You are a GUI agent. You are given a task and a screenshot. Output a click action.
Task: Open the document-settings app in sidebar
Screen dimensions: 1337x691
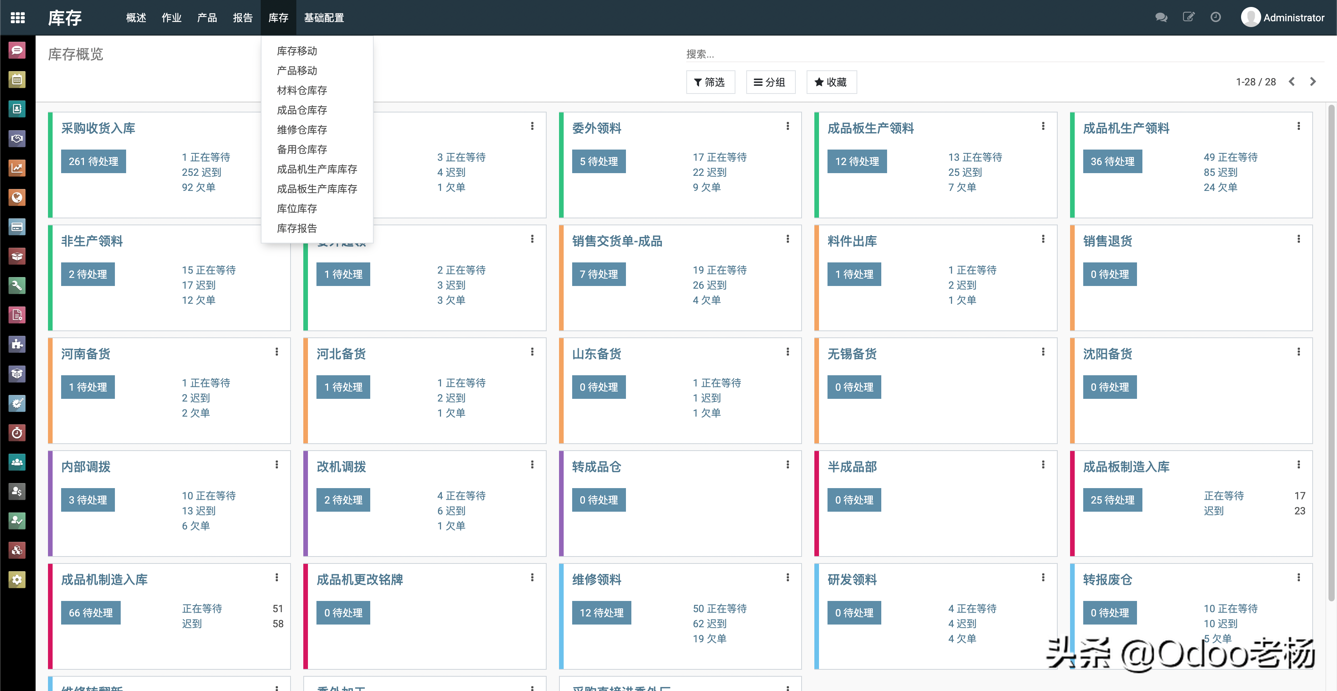click(17, 315)
